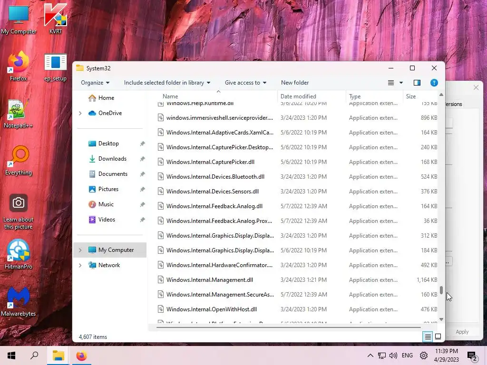Click Learn about this picture icon
487x365 pixels.
[x=19, y=211]
